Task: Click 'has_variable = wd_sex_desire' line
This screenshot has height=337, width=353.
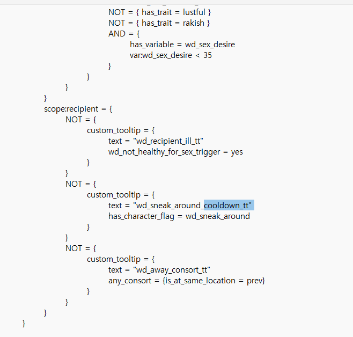Action: point(182,45)
